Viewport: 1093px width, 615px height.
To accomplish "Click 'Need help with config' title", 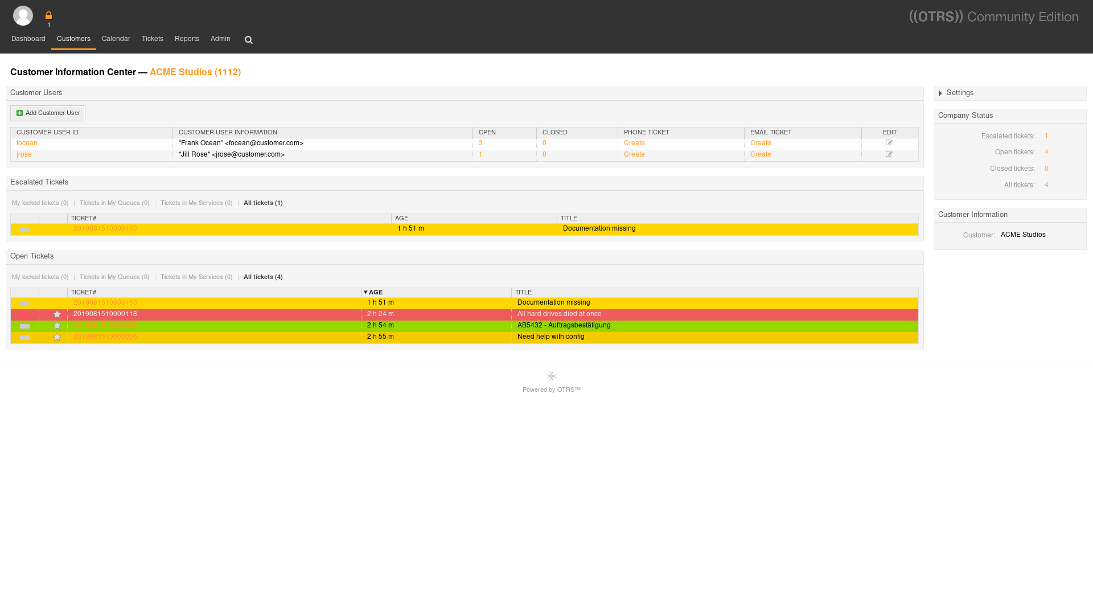I will click(550, 337).
